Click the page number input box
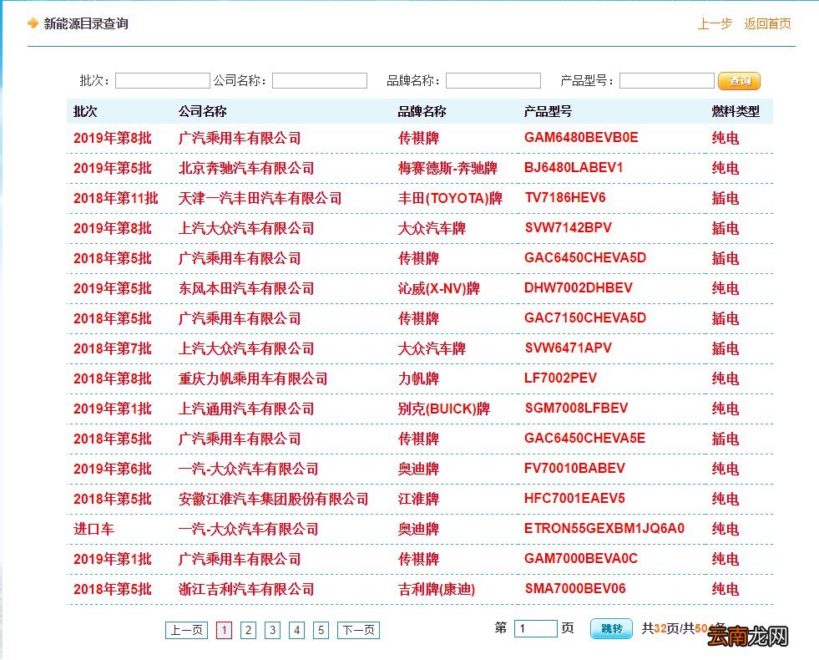 tap(535, 628)
